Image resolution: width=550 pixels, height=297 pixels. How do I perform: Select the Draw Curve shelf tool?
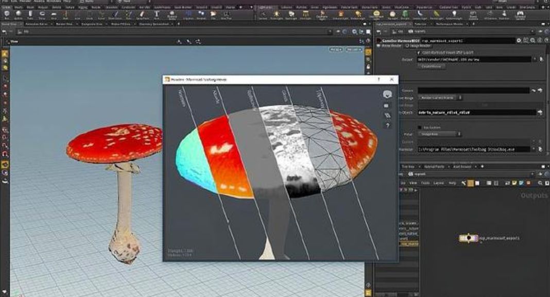[115, 14]
